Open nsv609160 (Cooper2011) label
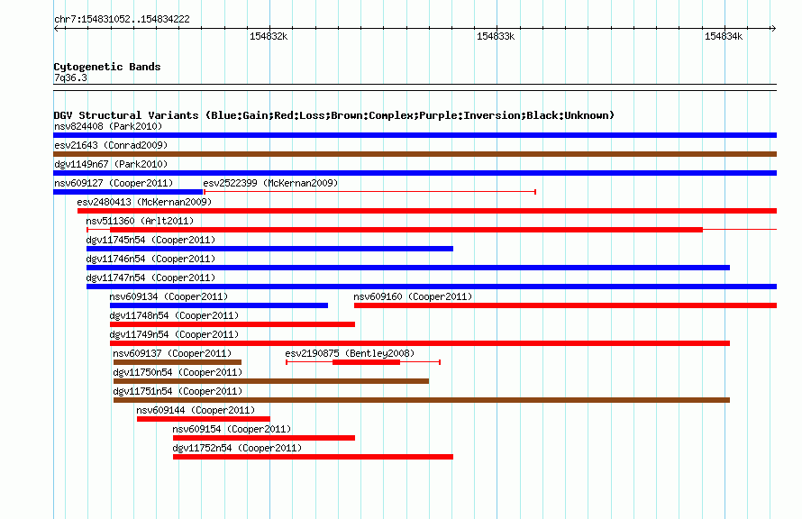Image resolution: width=802 pixels, height=519 pixels. point(413,296)
